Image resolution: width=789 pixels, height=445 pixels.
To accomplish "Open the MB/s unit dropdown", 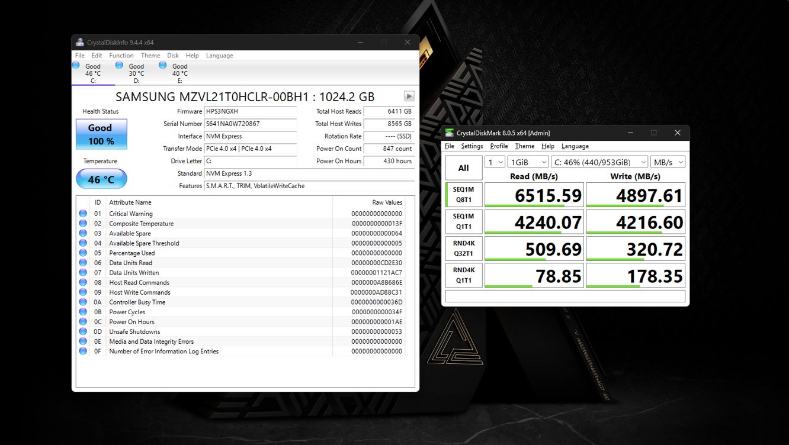I will (668, 162).
